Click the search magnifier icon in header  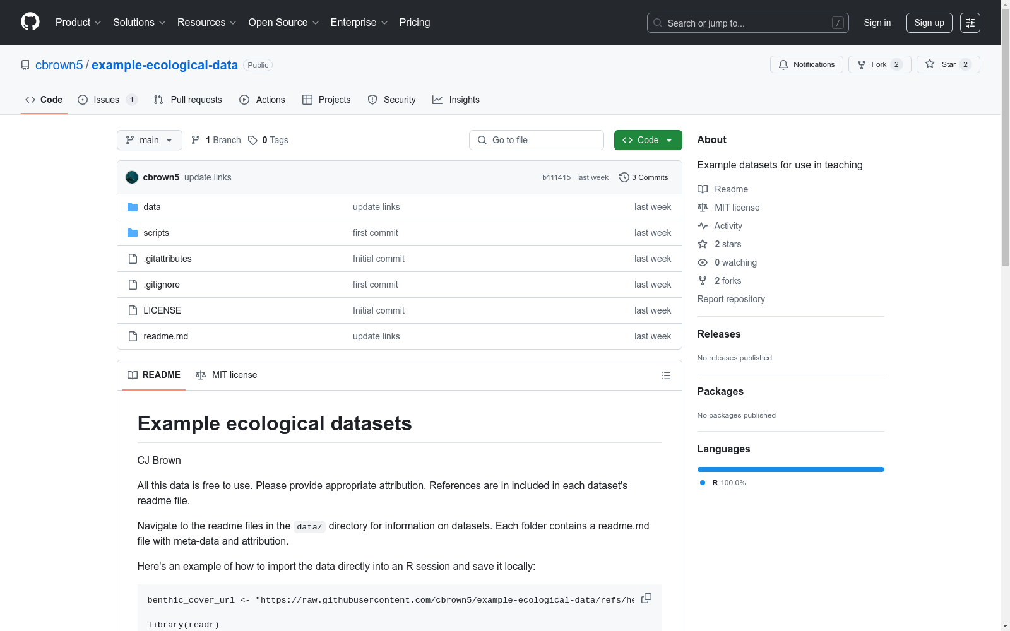(x=658, y=23)
